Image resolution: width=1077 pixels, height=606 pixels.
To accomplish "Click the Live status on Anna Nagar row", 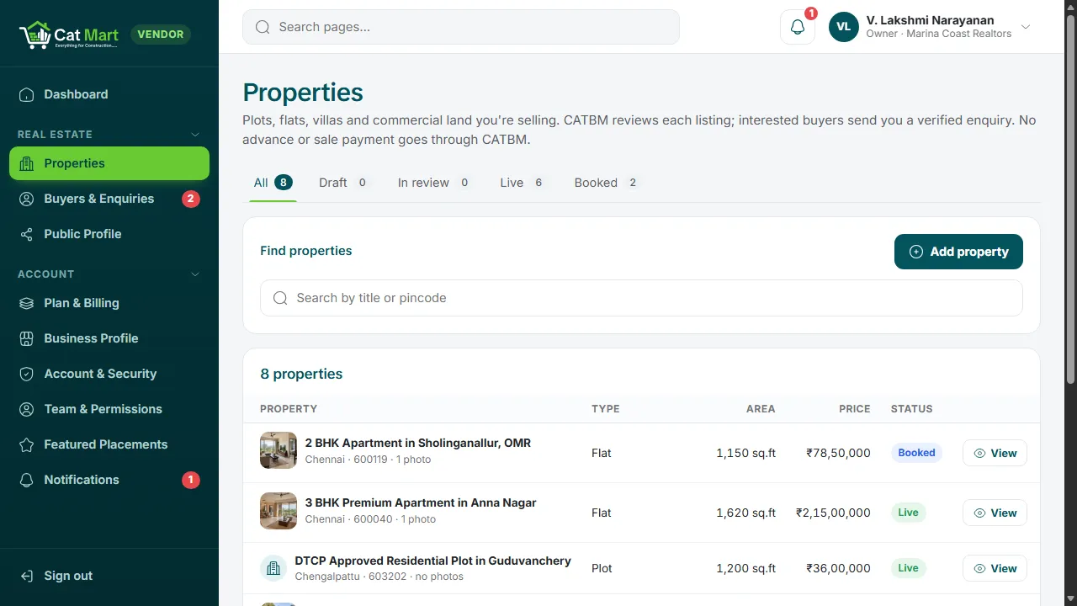I will [908, 513].
